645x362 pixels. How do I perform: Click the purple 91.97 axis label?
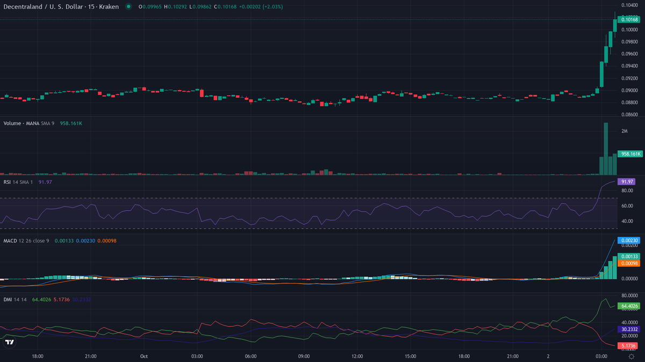(x=627, y=182)
